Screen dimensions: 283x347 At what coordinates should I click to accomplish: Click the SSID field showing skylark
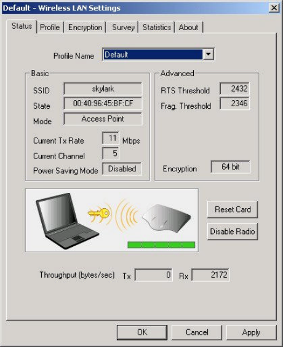click(x=103, y=88)
